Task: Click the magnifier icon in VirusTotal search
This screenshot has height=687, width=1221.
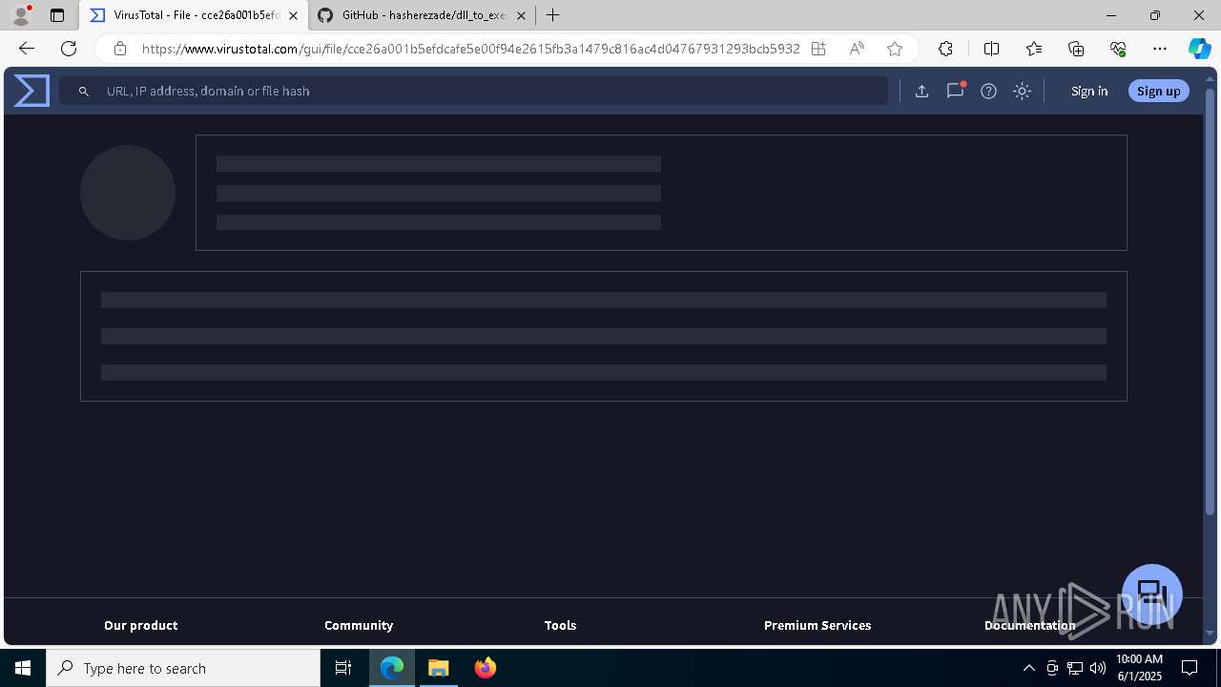Action: click(84, 91)
